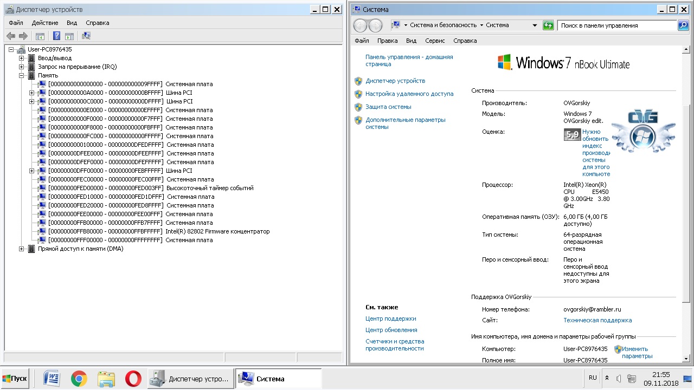This screenshot has width=694, height=390.
Task: Click the Поиск в панели управления search field
Action: (617, 25)
